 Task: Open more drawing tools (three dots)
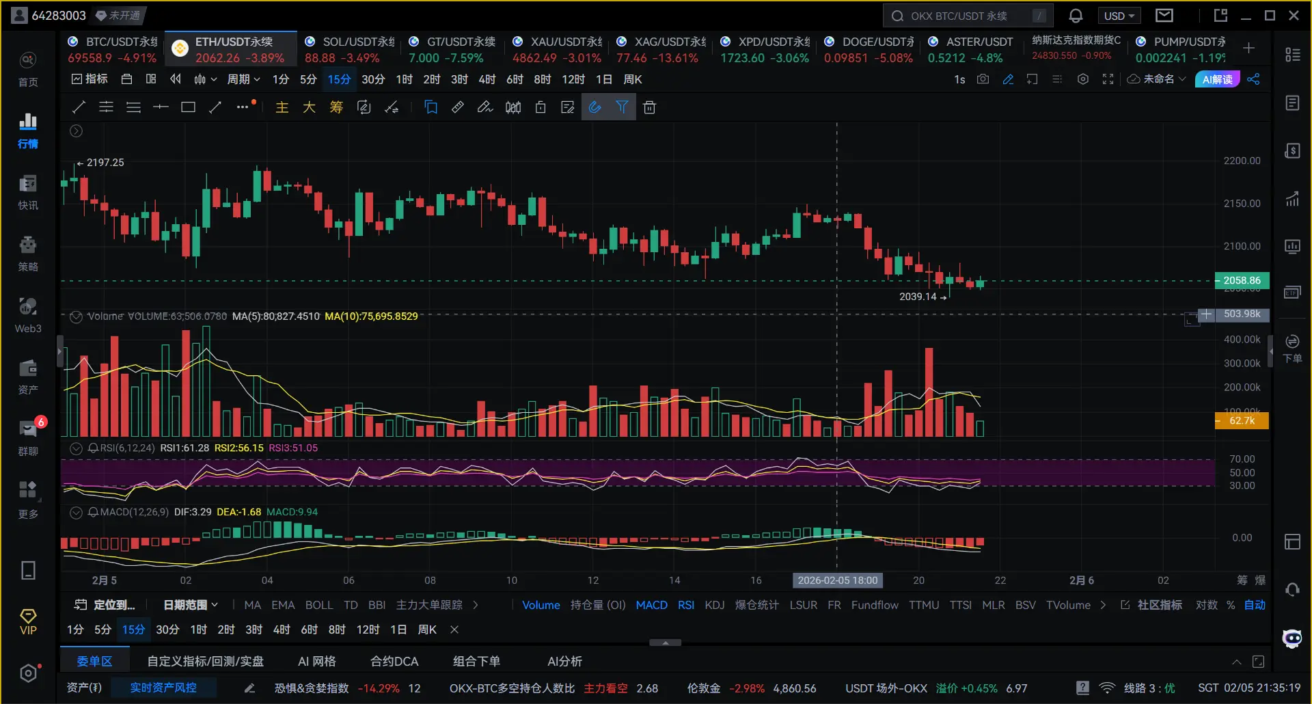(x=244, y=107)
